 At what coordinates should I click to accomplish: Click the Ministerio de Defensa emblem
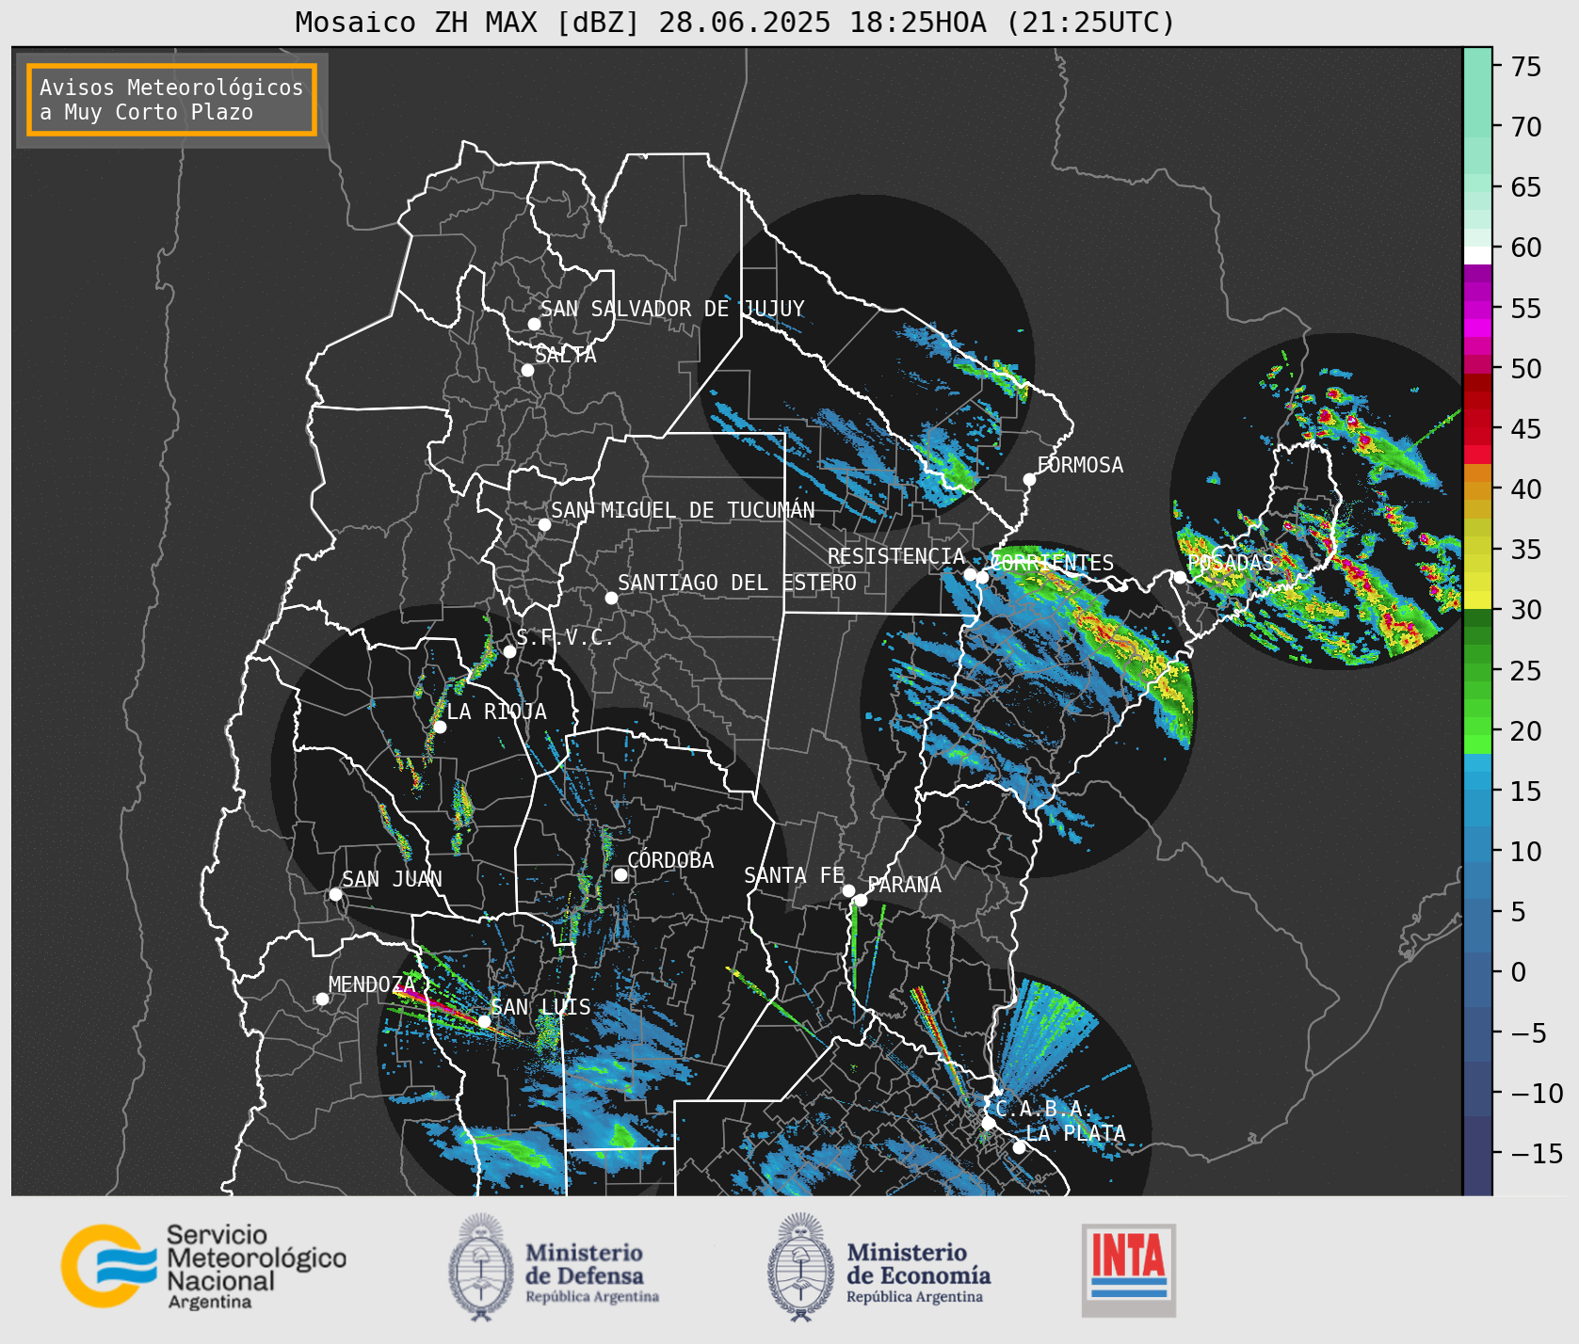[481, 1267]
